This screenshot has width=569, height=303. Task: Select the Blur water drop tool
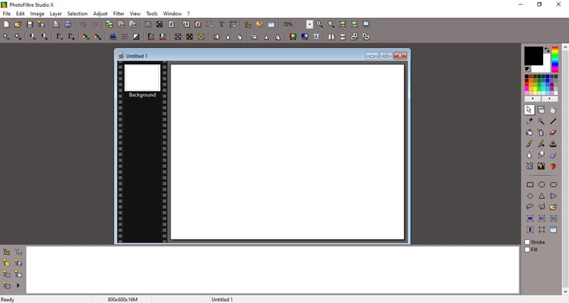tap(529, 155)
